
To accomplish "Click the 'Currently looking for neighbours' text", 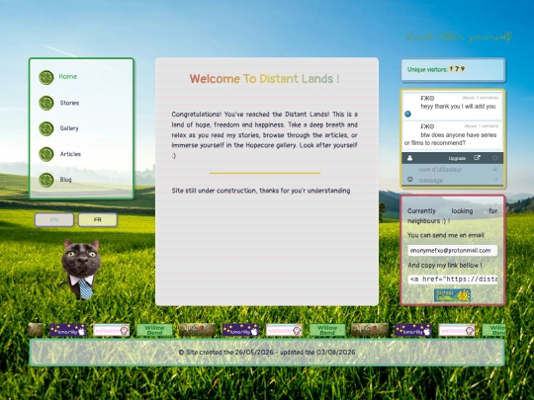I will (452, 215).
